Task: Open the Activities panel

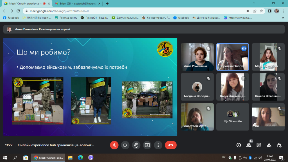Action: click(x=269, y=145)
